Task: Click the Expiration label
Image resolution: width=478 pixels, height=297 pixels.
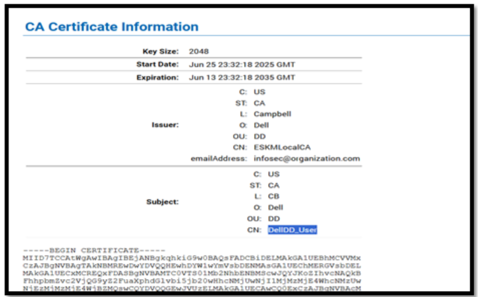Action: coord(157,77)
